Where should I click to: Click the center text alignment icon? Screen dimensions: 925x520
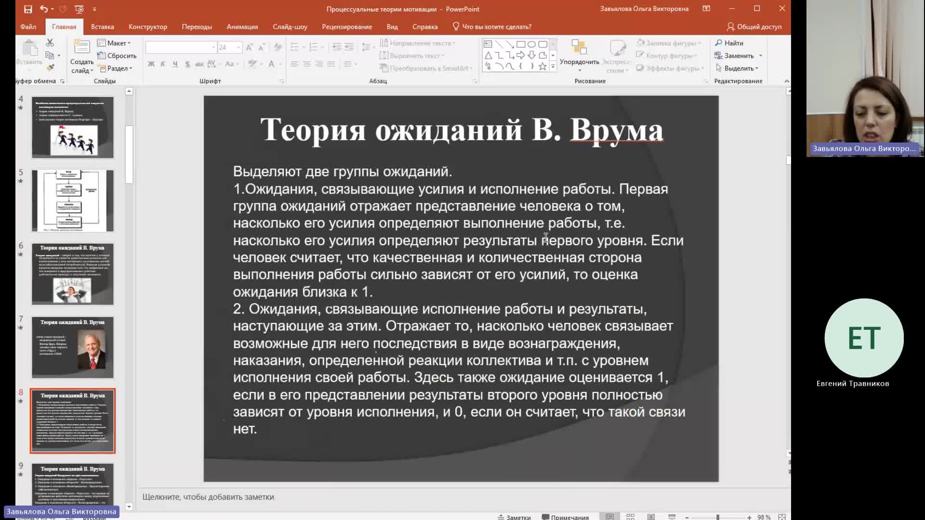306,64
